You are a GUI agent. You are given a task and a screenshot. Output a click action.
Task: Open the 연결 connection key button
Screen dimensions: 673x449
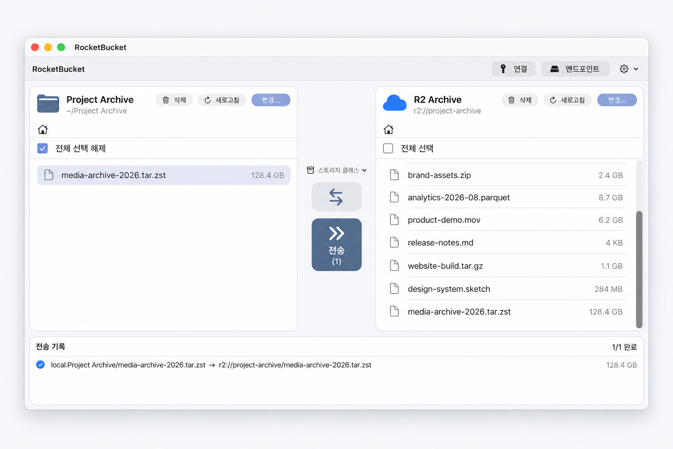514,69
